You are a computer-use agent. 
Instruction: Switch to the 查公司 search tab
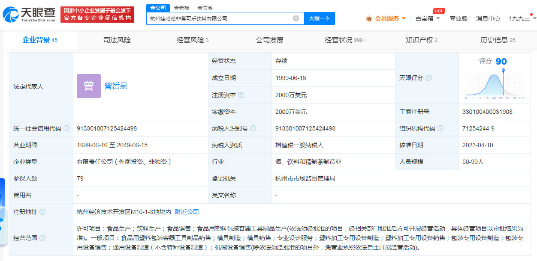coord(157,8)
